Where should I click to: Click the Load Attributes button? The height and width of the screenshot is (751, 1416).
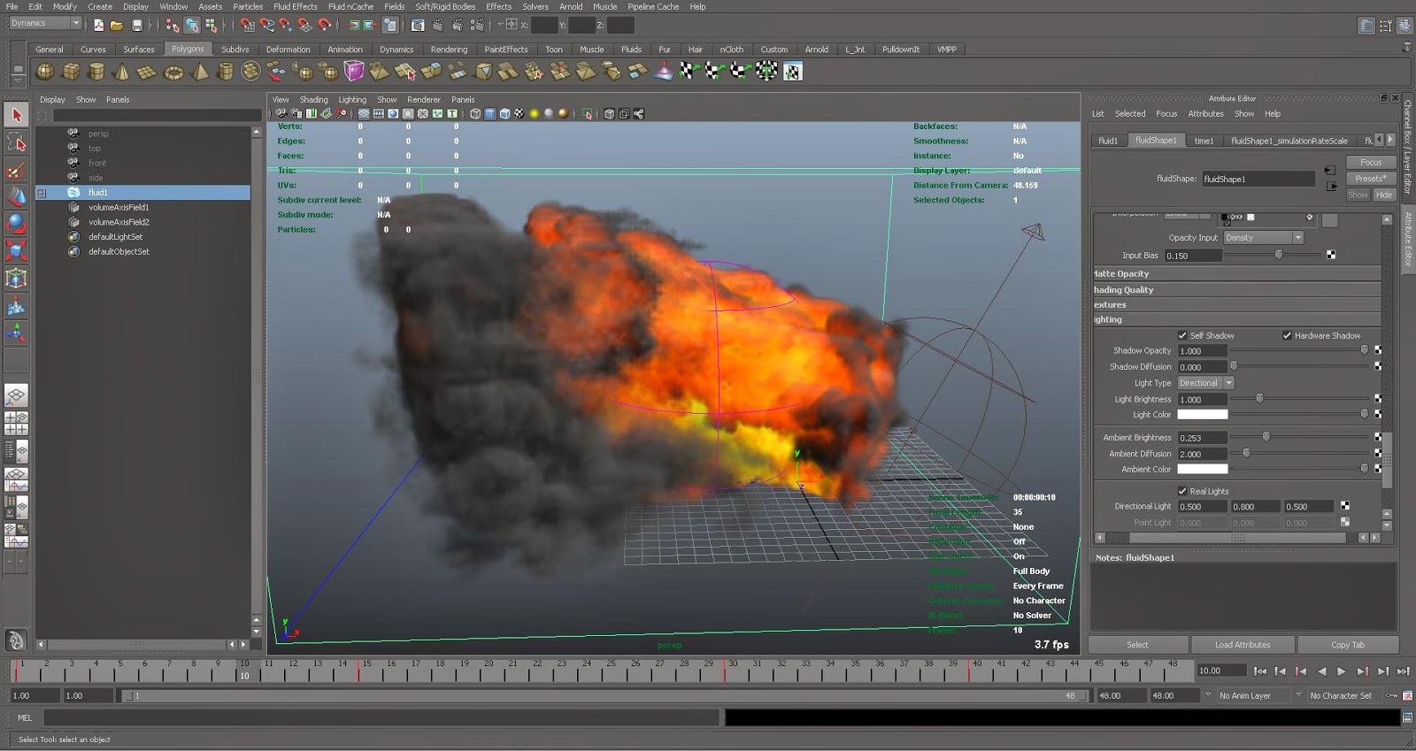pyautogui.click(x=1242, y=645)
